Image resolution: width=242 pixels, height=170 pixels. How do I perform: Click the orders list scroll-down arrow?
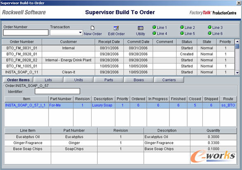tap(237, 72)
